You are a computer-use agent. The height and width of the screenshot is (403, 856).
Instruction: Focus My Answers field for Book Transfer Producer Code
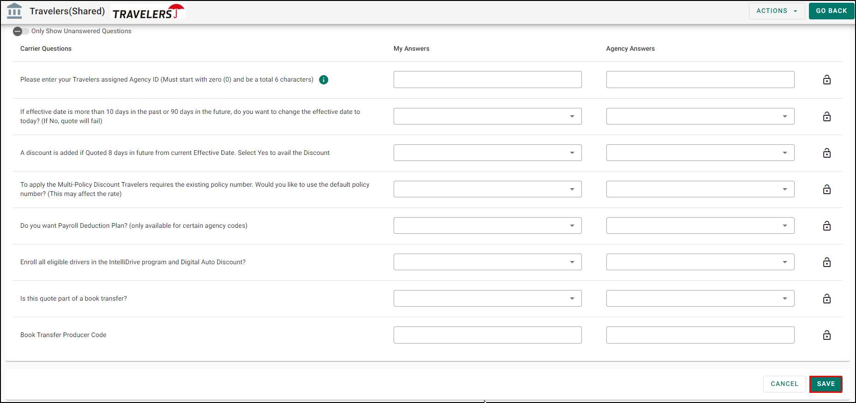click(487, 335)
